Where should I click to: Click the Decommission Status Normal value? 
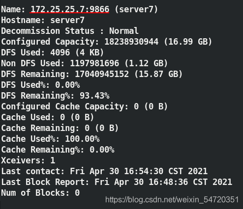coord(124,31)
